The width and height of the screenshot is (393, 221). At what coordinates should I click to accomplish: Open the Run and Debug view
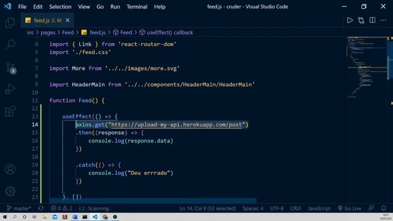coord(10,89)
